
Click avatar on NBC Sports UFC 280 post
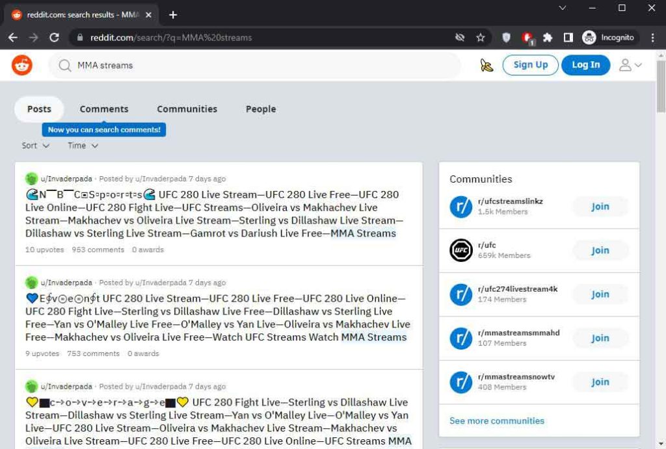[x=31, y=179]
